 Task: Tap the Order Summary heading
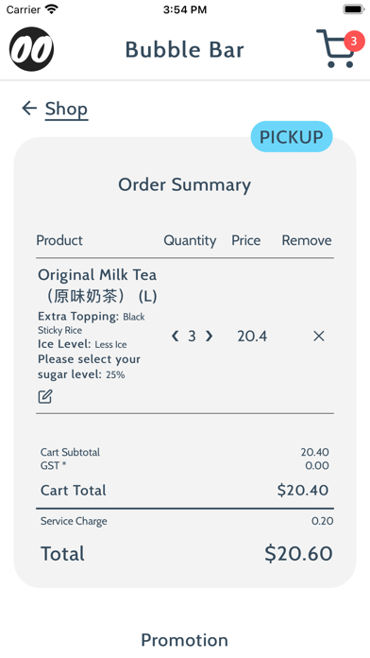click(184, 184)
